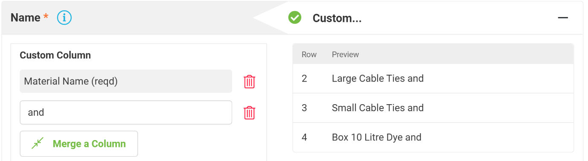Image resolution: width=588 pixels, height=161 pixels.
Task: Click the Name section label
Action: click(x=26, y=18)
